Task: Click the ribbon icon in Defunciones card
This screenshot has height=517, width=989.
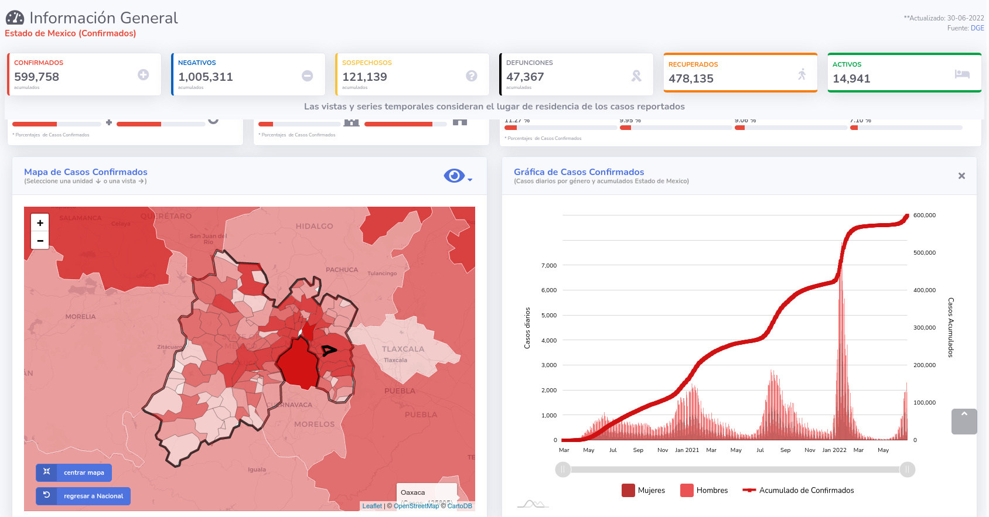Action: tap(636, 76)
